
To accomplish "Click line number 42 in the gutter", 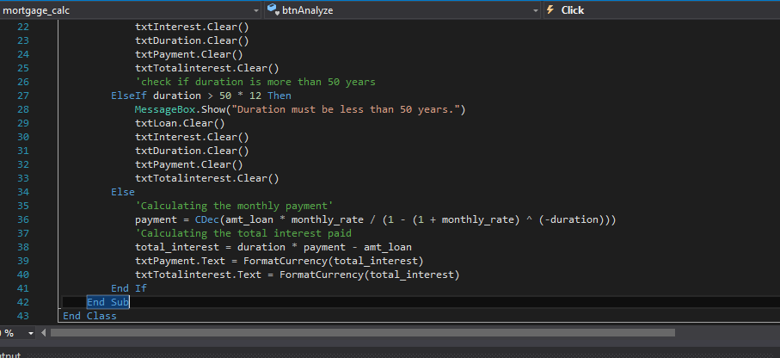I will (23, 302).
